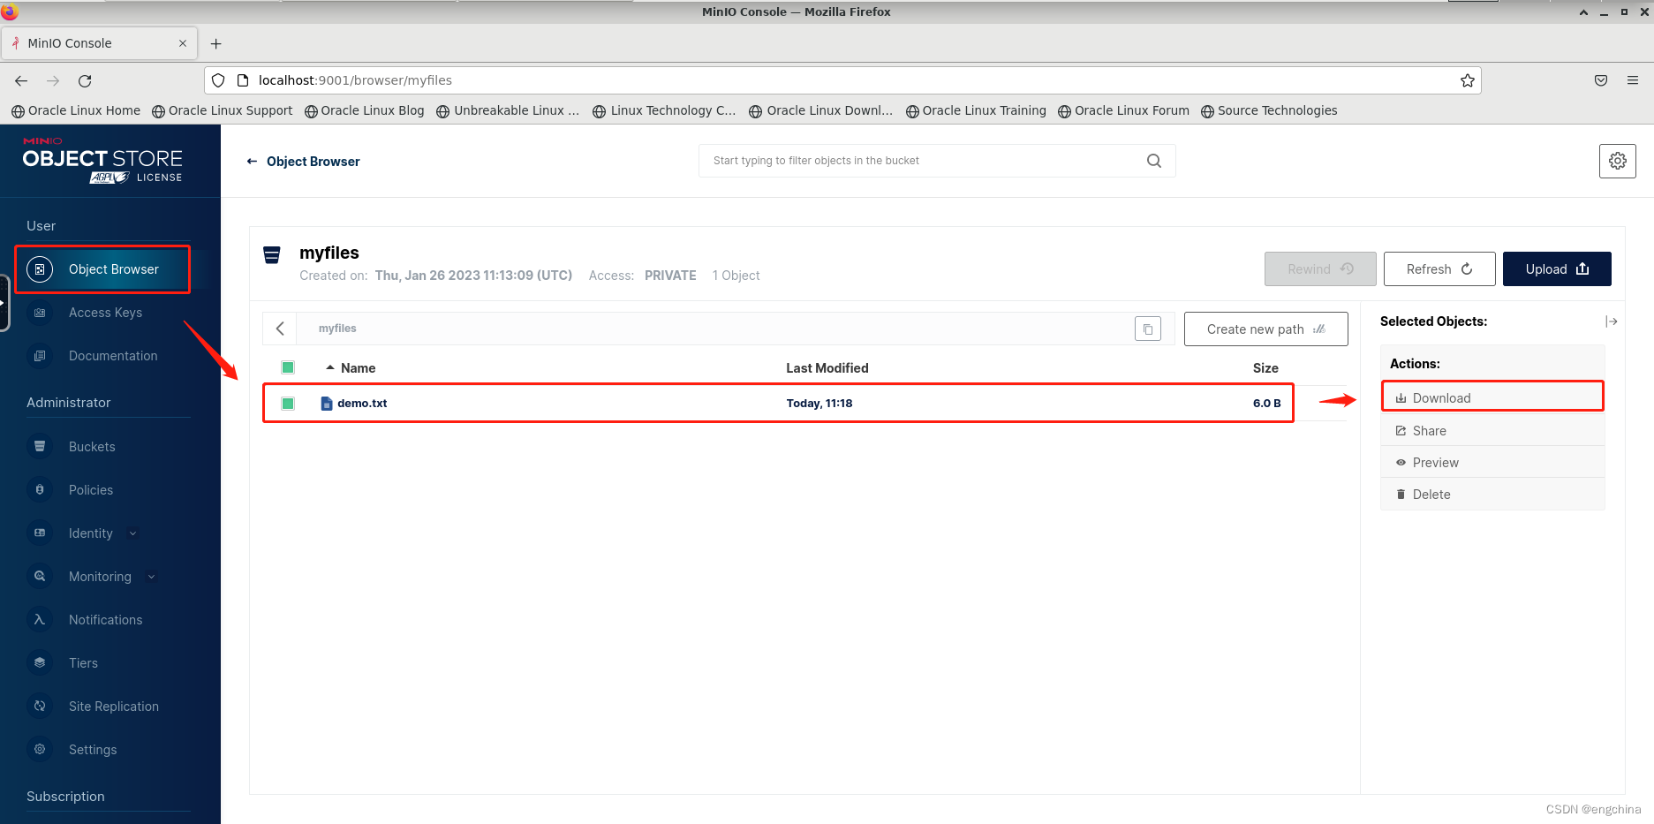Open Access Keys in the sidebar
This screenshot has width=1654, height=824.
(x=106, y=313)
